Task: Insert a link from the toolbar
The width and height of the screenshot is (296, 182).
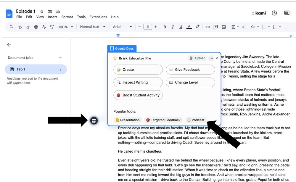Action: 207,27
